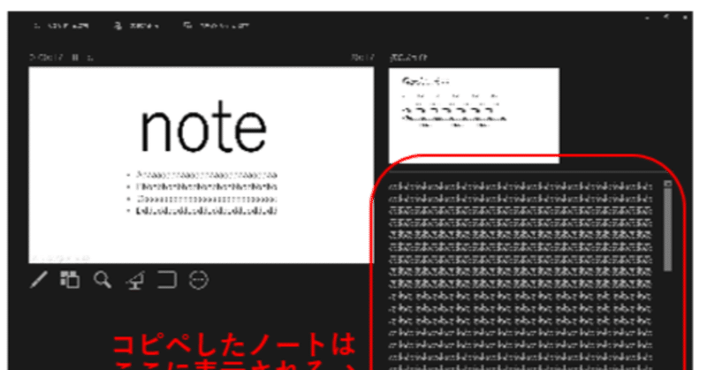The height and width of the screenshot is (370, 707).
Task: Open more slide show options menu
Action: (x=198, y=280)
